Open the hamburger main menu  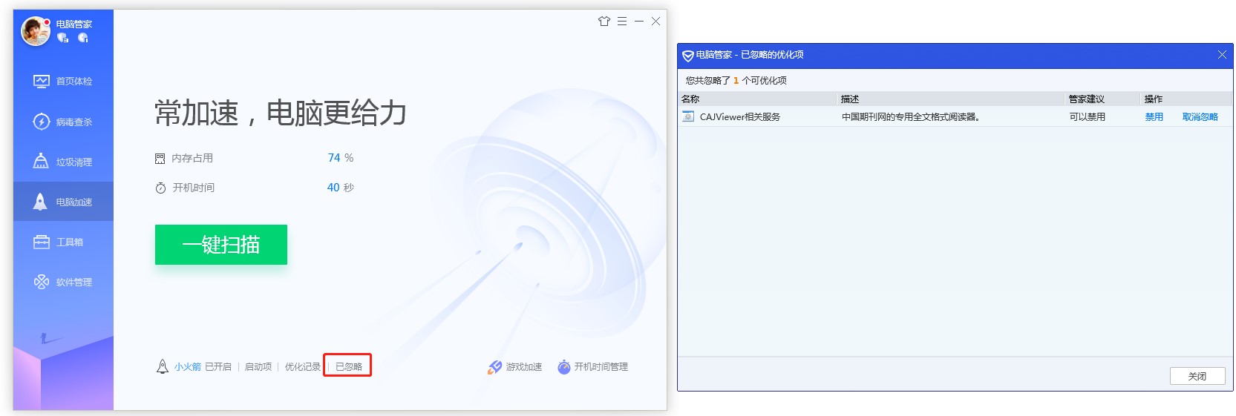(x=622, y=22)
